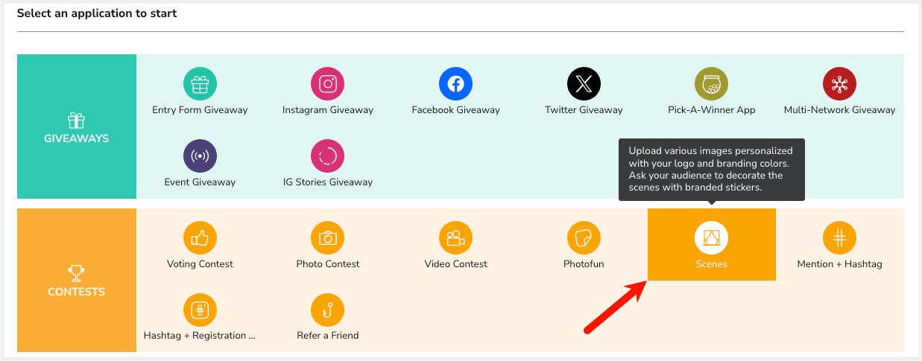This screenshot has height=361, width=922.
Task: Select the highlighted Scenes application tile
Action: click(712, 244)
